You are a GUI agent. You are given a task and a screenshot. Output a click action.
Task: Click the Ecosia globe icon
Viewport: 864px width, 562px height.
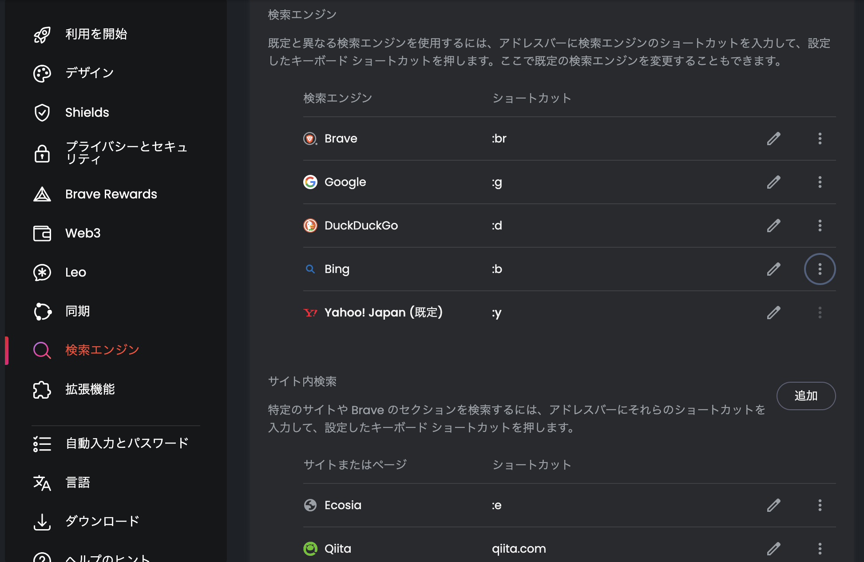point(310,505)
